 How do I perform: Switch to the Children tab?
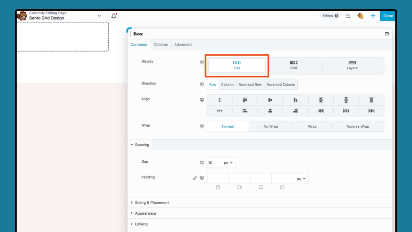tap(161, 44)
